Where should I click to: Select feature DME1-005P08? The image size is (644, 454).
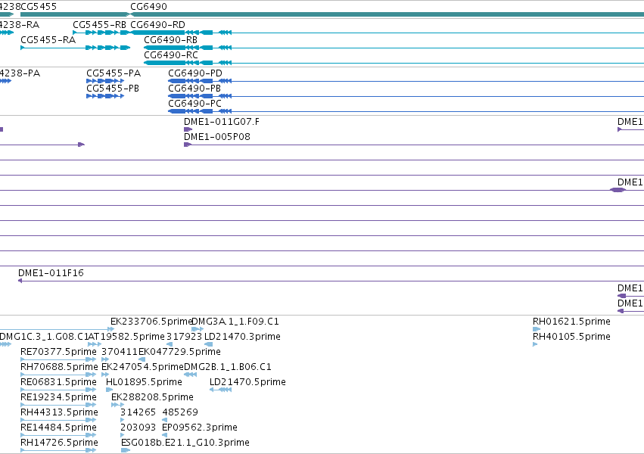tap(414, 145)
